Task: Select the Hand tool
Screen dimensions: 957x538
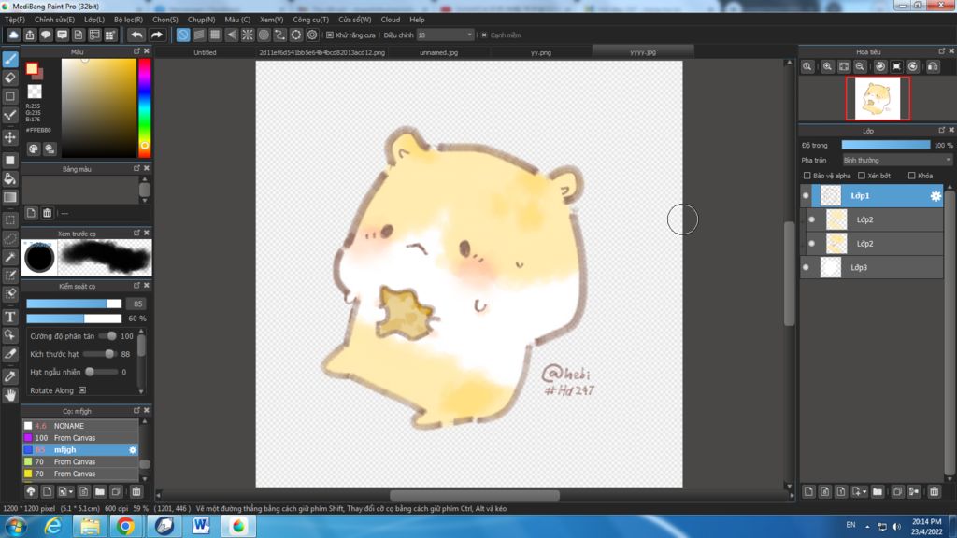Action: point(10,395)
